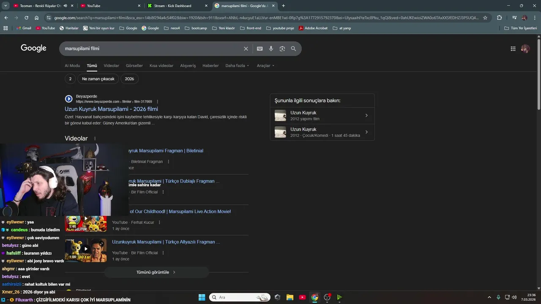Switch to the YouTube browser tab

110,6
